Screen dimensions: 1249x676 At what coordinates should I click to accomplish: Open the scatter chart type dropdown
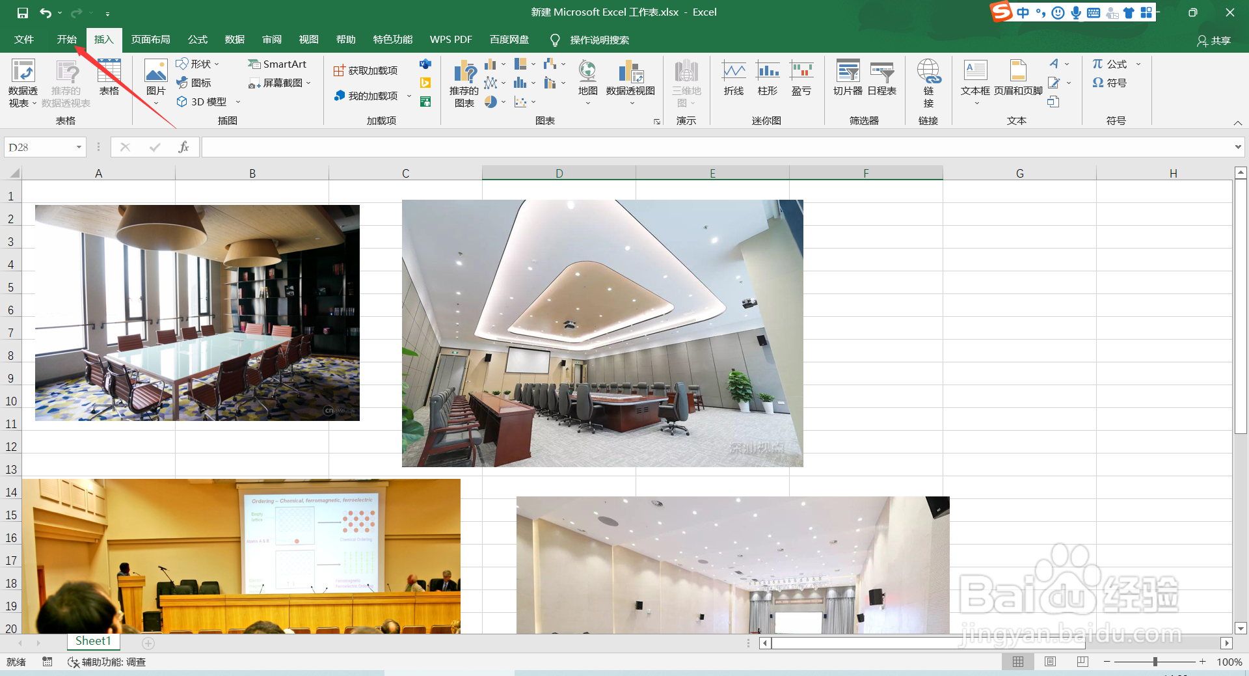(533, 101)
